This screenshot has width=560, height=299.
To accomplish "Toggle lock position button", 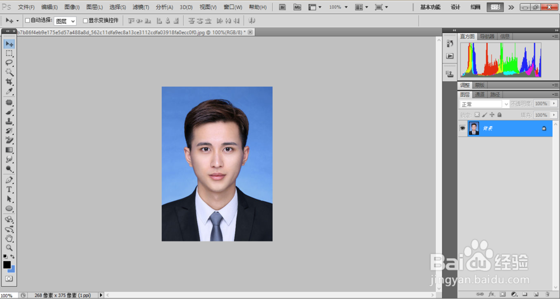I will point(492,115).
